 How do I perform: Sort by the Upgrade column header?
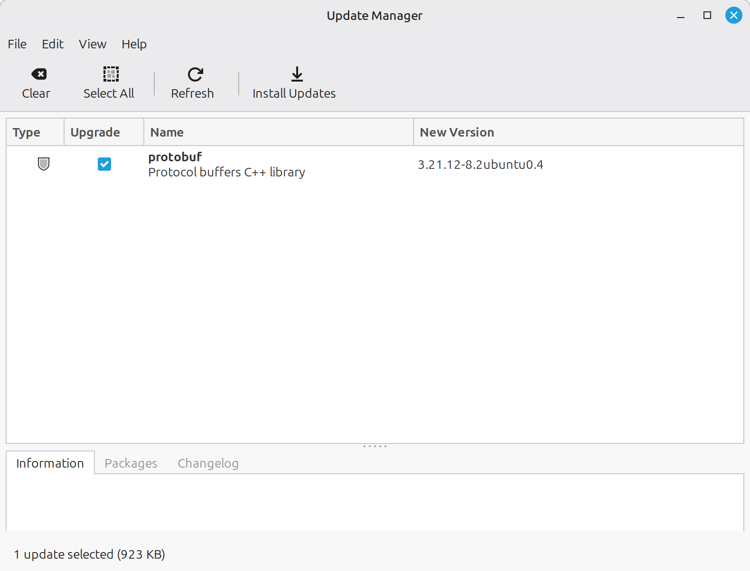tap(104, 132)
